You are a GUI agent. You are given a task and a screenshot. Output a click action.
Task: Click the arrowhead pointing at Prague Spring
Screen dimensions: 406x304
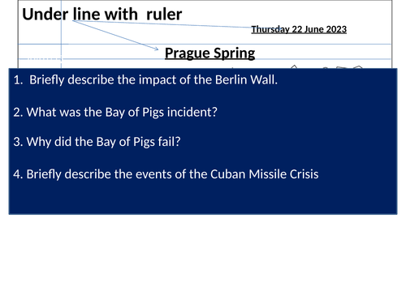tap(157, 49)
